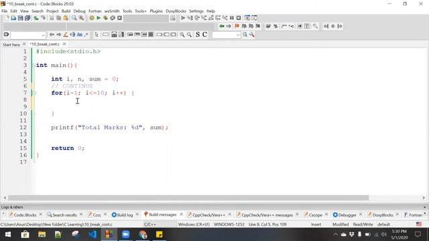Build the project with the gear icon
The image size is (429, 241).
tap(92, 18)
